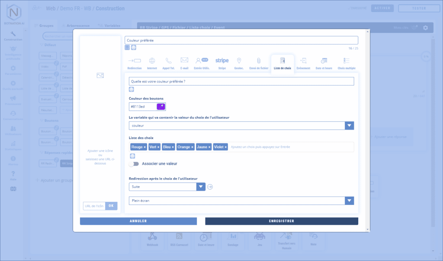The image size is (443, 261).
Task: Remove the Violet choice tag
Action: 226,147
